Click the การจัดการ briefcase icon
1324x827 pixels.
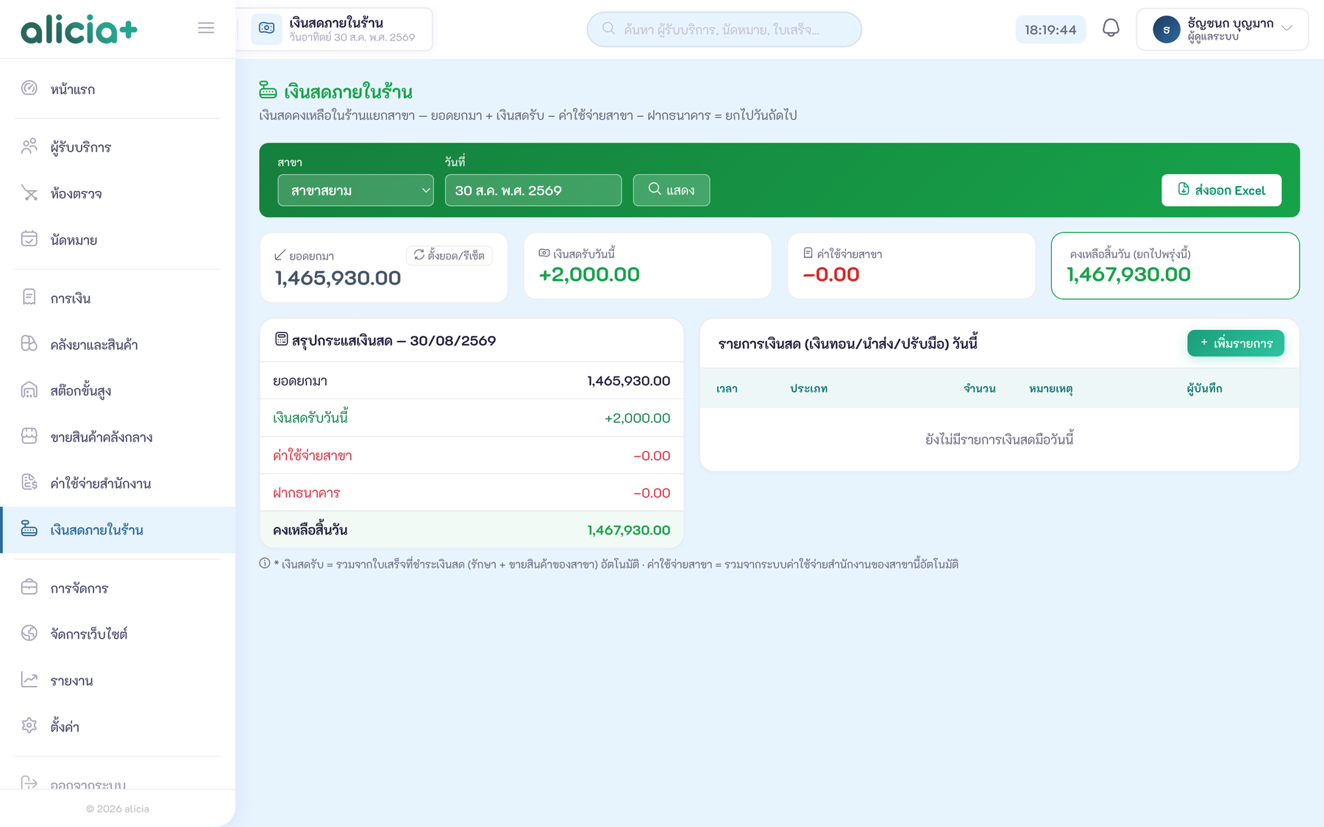[x=29, y=587]
